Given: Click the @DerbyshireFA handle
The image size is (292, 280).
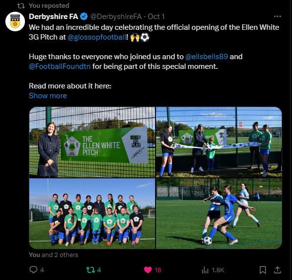Looking at the screenshot, I should 116,17.
